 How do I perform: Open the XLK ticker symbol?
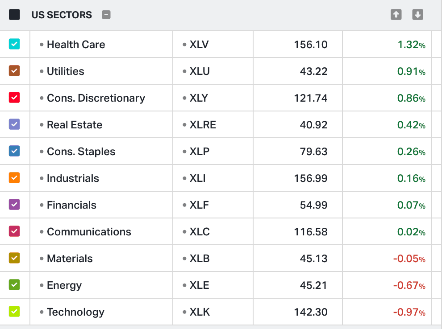[199, 312]
